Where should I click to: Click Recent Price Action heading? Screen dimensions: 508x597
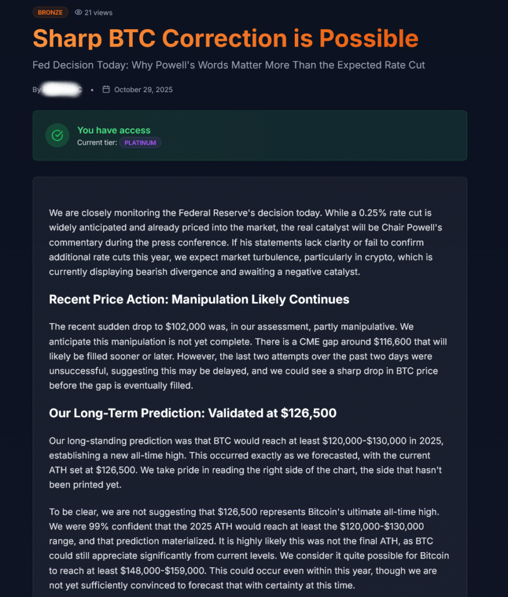coord(199,300)
